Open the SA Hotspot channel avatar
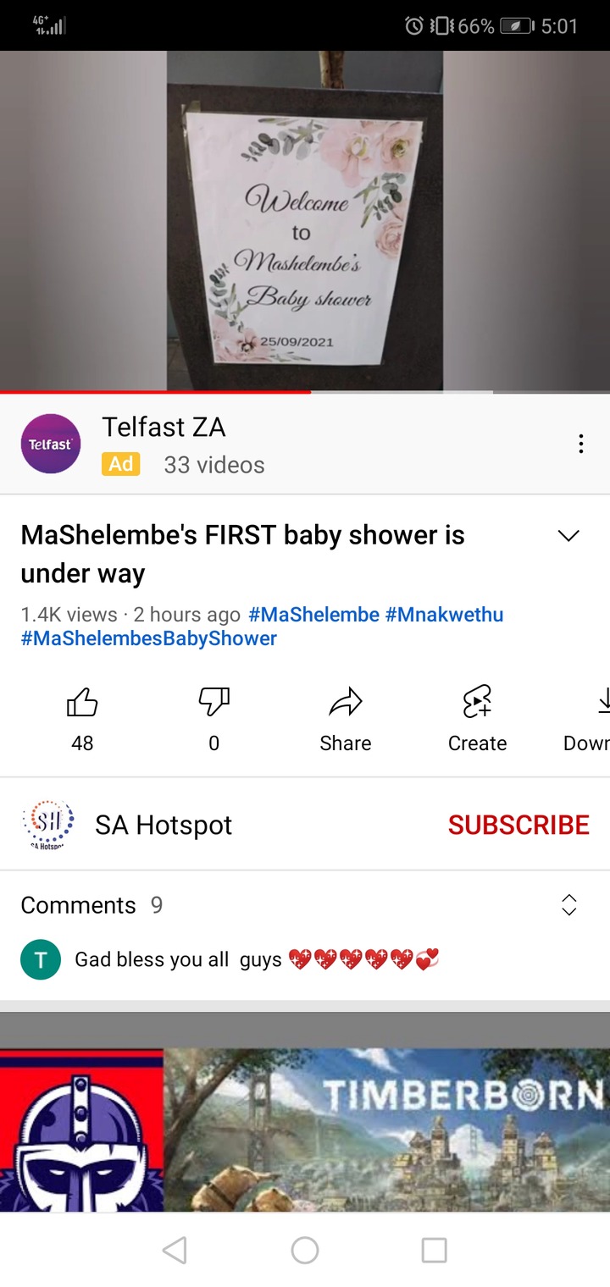Screen dimensions: 610x1287 point(47,824)
